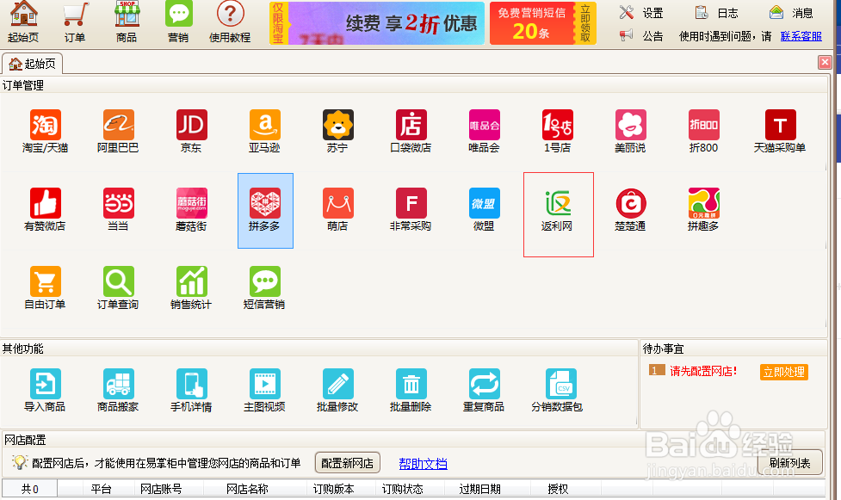
Task: Select the 当当 icon
Action: [118, 210]
